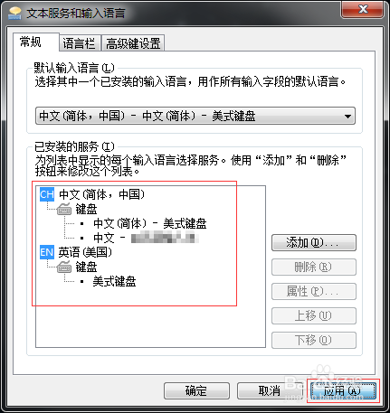Click the dialog title bar icon
Image resolution: width=390 pixels, height=413 pixels.
[x=14, y=13]
